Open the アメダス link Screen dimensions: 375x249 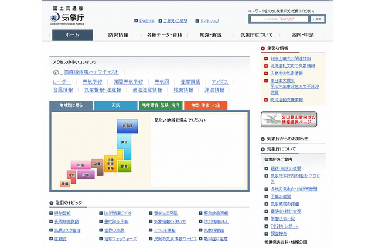point(220,82)
